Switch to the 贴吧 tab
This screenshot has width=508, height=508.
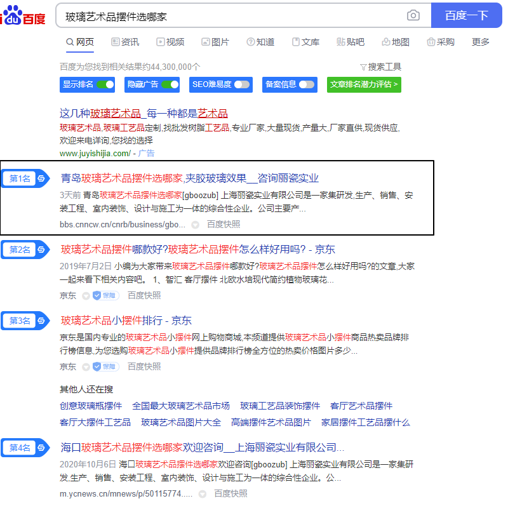click(351, 42)
